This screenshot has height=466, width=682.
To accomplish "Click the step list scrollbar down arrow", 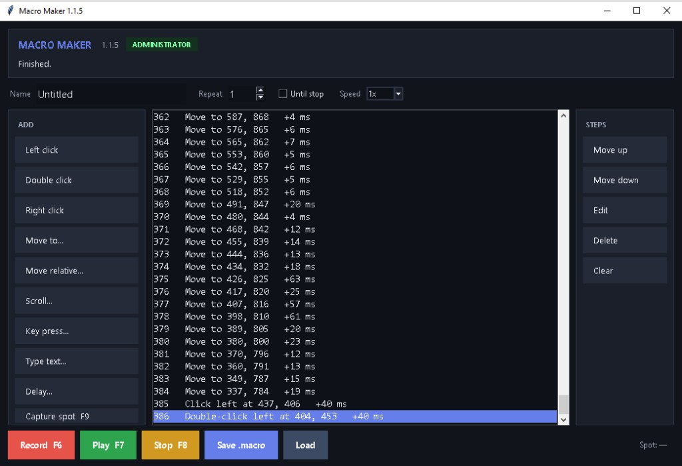I will click(563, 420).
